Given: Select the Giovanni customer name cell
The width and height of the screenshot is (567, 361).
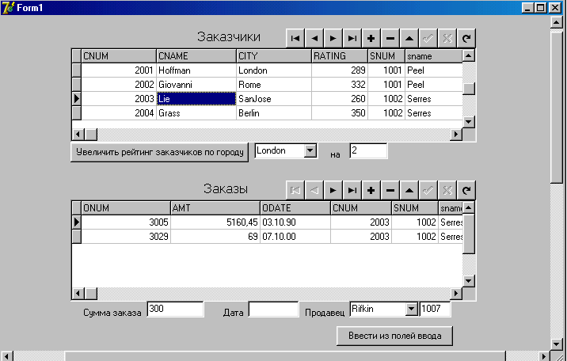Looking at the screenshot, I should 196,85.
